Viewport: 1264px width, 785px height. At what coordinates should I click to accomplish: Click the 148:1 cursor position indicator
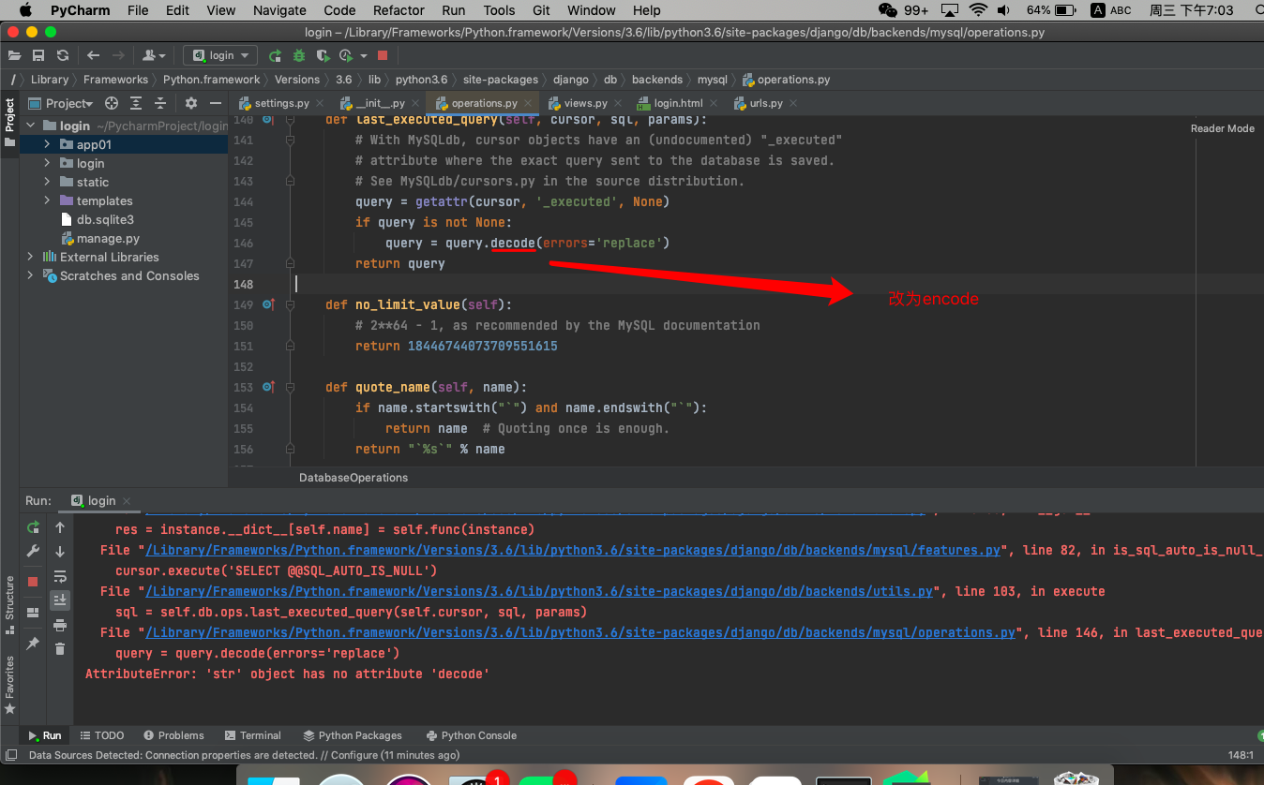1241,755
